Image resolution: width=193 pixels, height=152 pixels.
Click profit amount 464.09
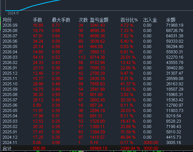[x=96, y=46]
